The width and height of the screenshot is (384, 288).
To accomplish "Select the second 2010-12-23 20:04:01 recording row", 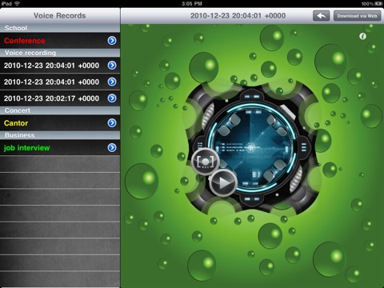I will tap(60, 82).
